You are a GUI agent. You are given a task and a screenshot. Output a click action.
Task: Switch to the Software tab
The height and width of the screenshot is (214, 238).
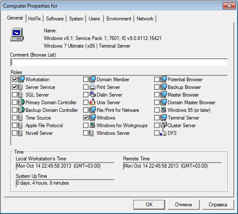(x=55, y=19)
